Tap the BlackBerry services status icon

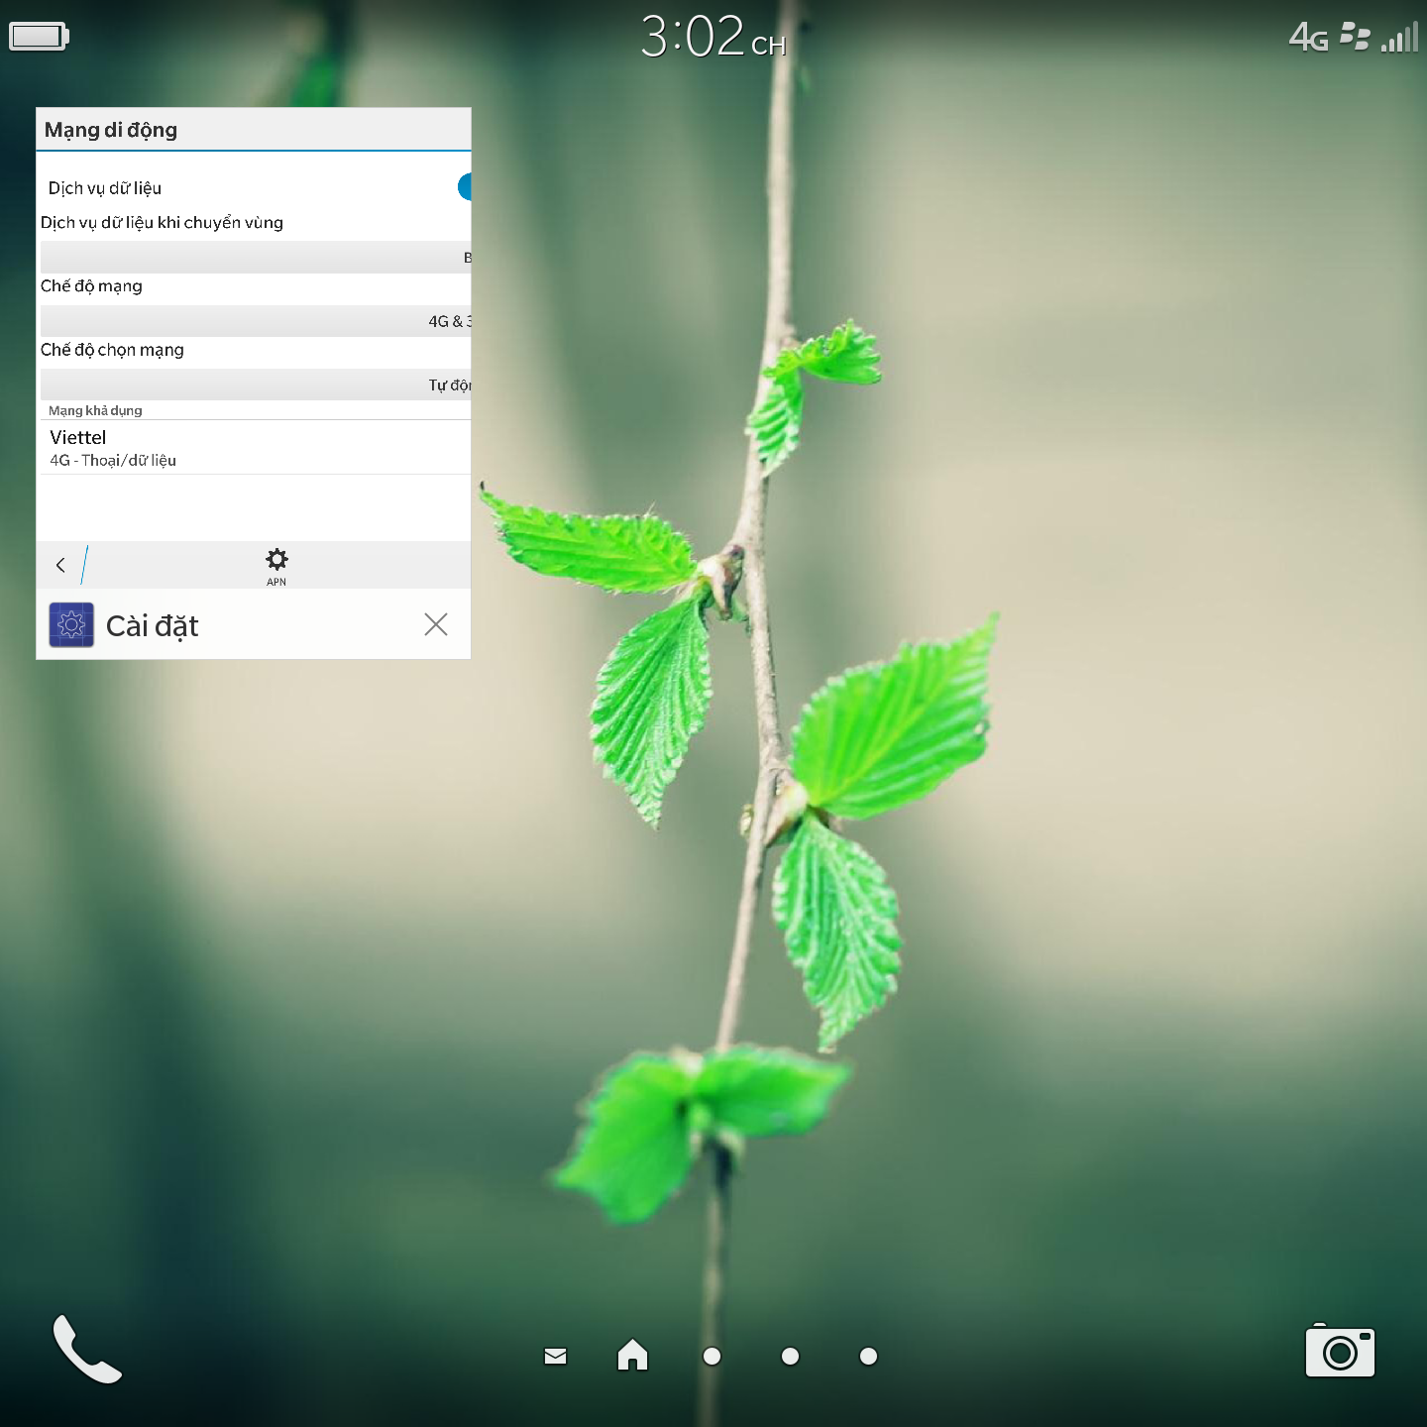[1354, 37]
